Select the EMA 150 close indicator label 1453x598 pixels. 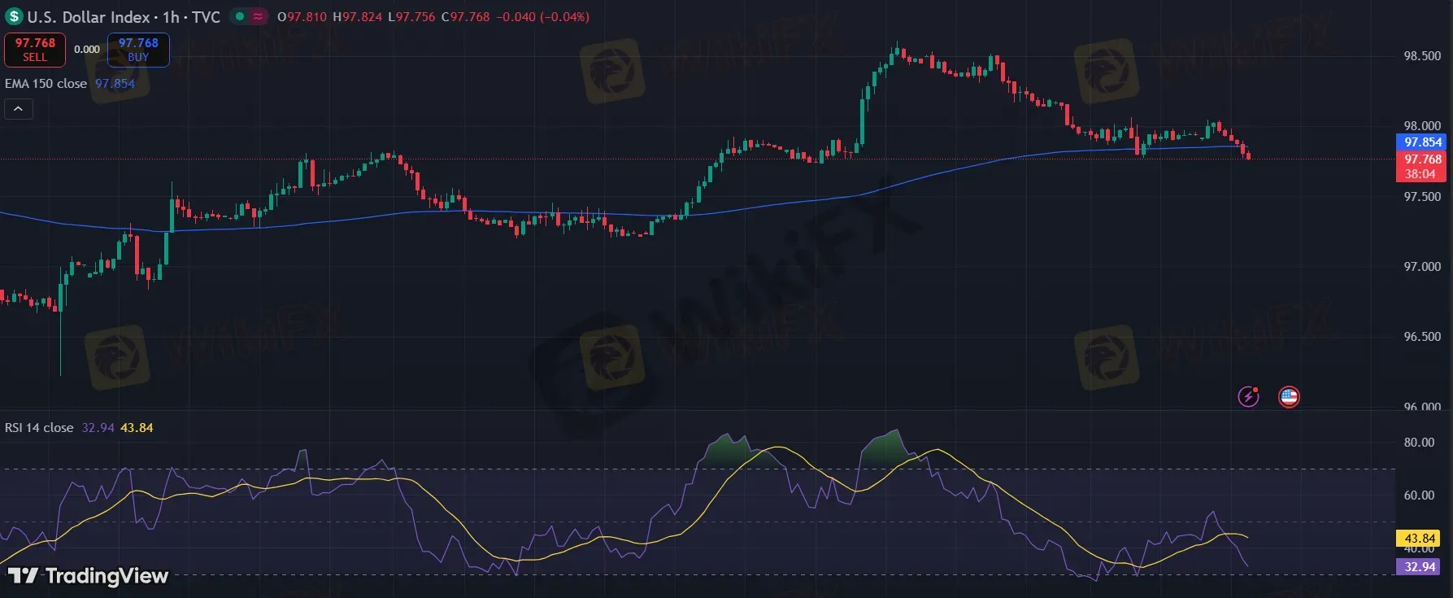pyautogui.click(x=46, y=84)
